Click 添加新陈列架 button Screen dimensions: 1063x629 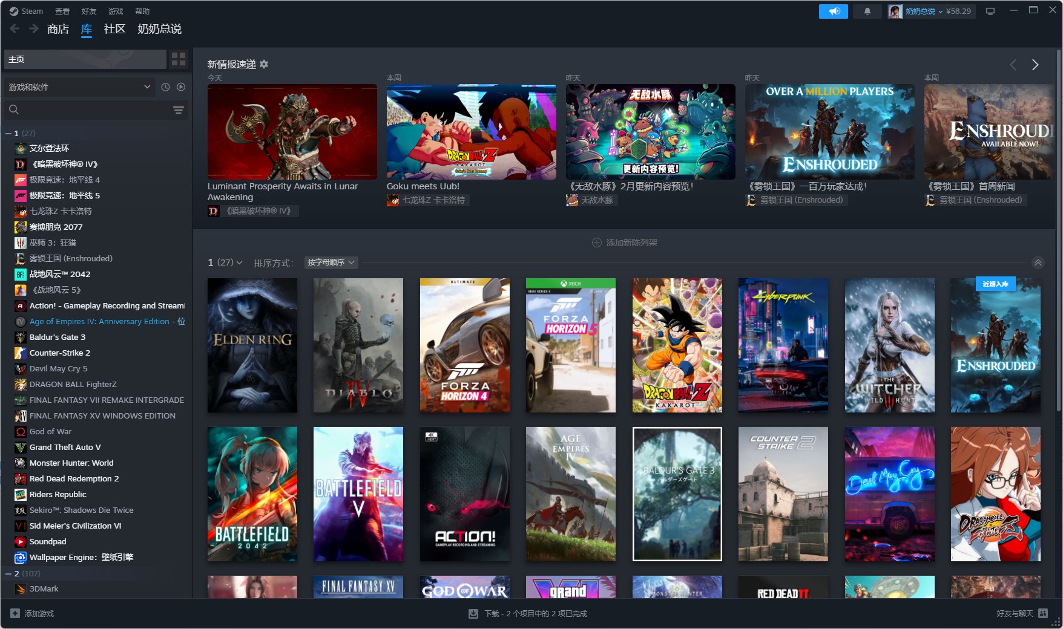[624, 243]
